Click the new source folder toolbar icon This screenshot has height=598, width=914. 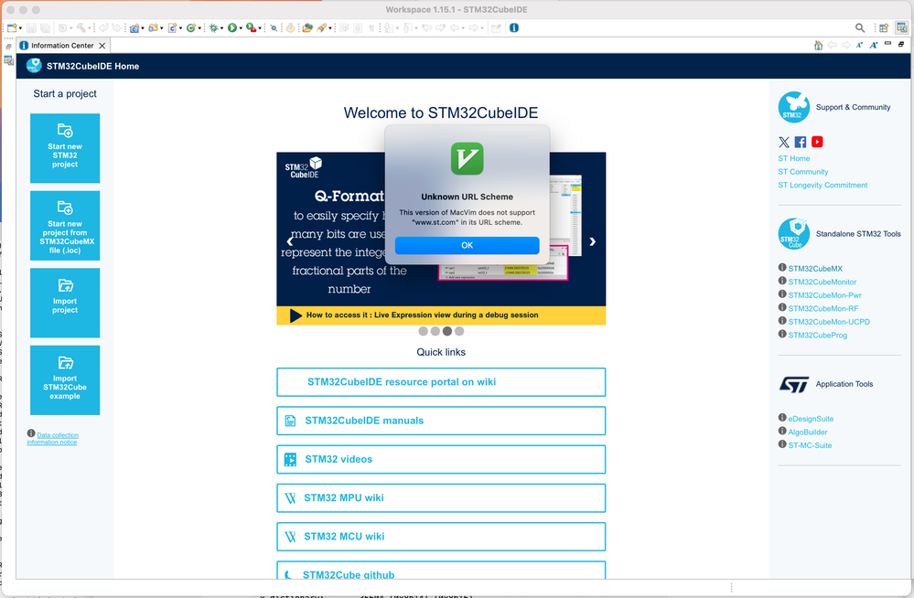pyautogui.click(x=153, y=28)
